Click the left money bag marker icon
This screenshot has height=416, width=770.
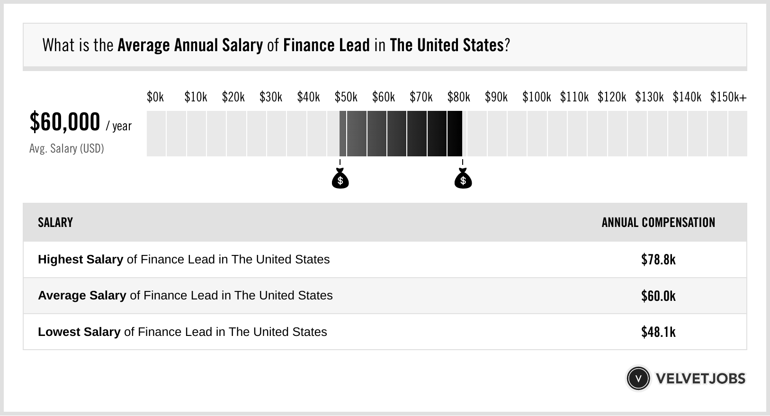point(340,179)
